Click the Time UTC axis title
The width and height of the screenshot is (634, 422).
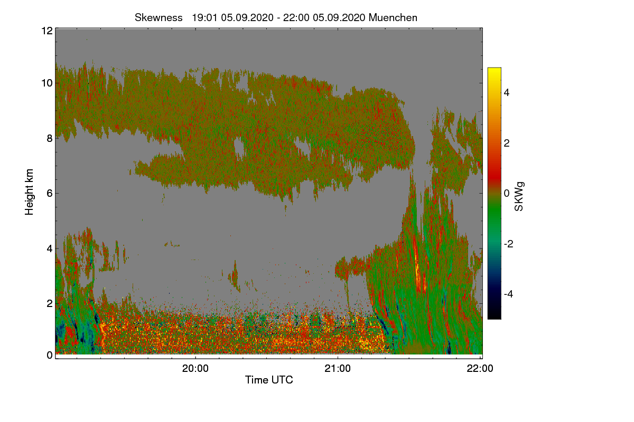(269, 380)
